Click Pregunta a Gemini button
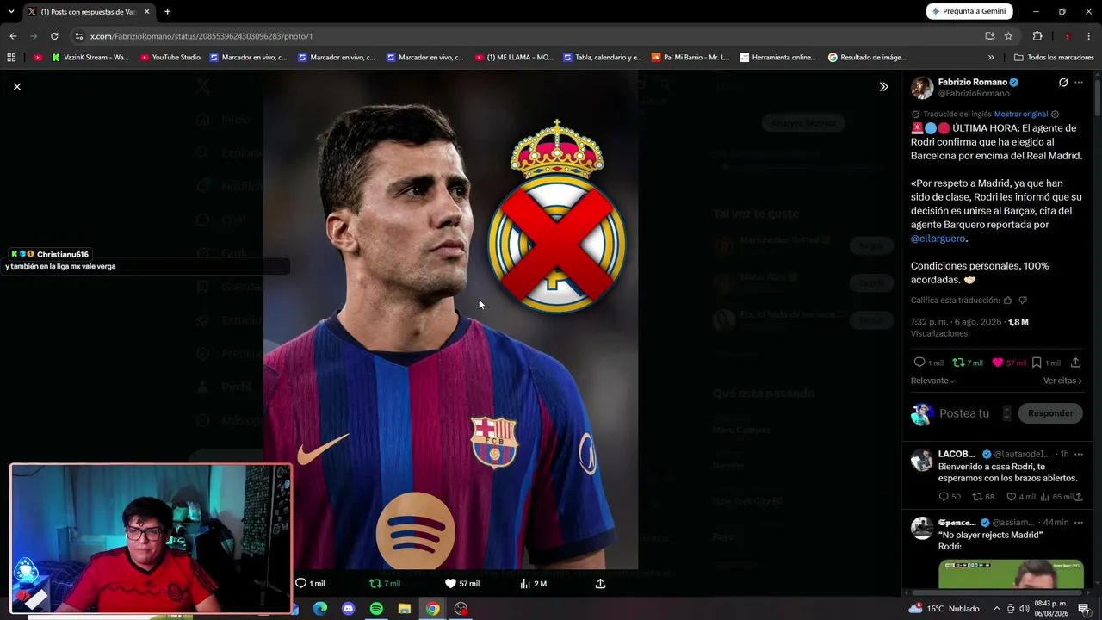1102x620 pixels. [x=969, y=11]
